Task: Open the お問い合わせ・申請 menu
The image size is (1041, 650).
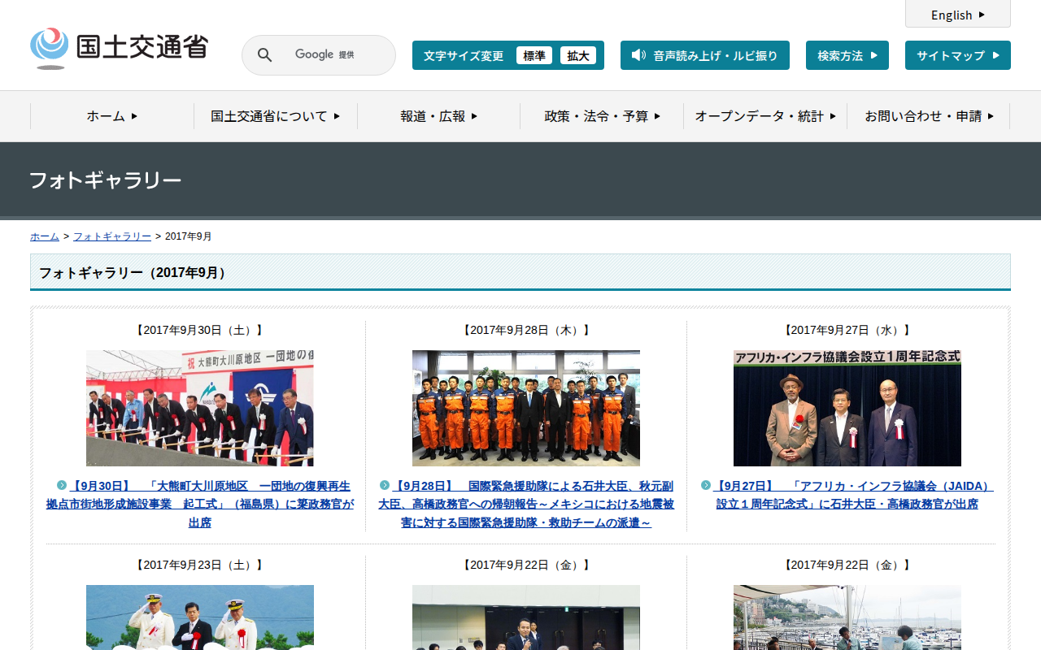Action: (929, 116)
